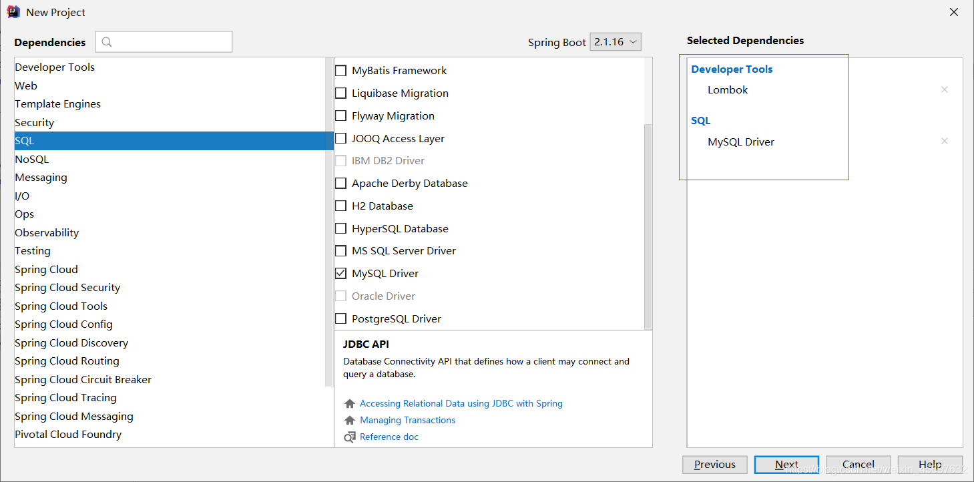974x482 pixels.
Task: Select Spring Cloud Tracing category
Action: pyautogui.click(x=170, y=398)
